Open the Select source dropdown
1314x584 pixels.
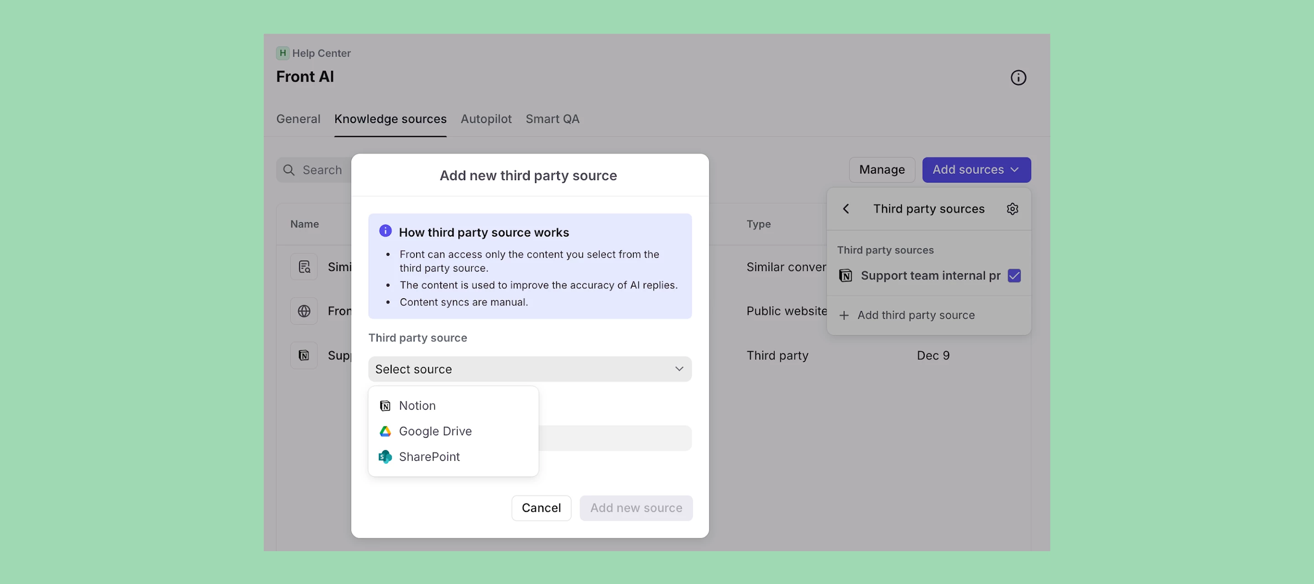(529, 369)
